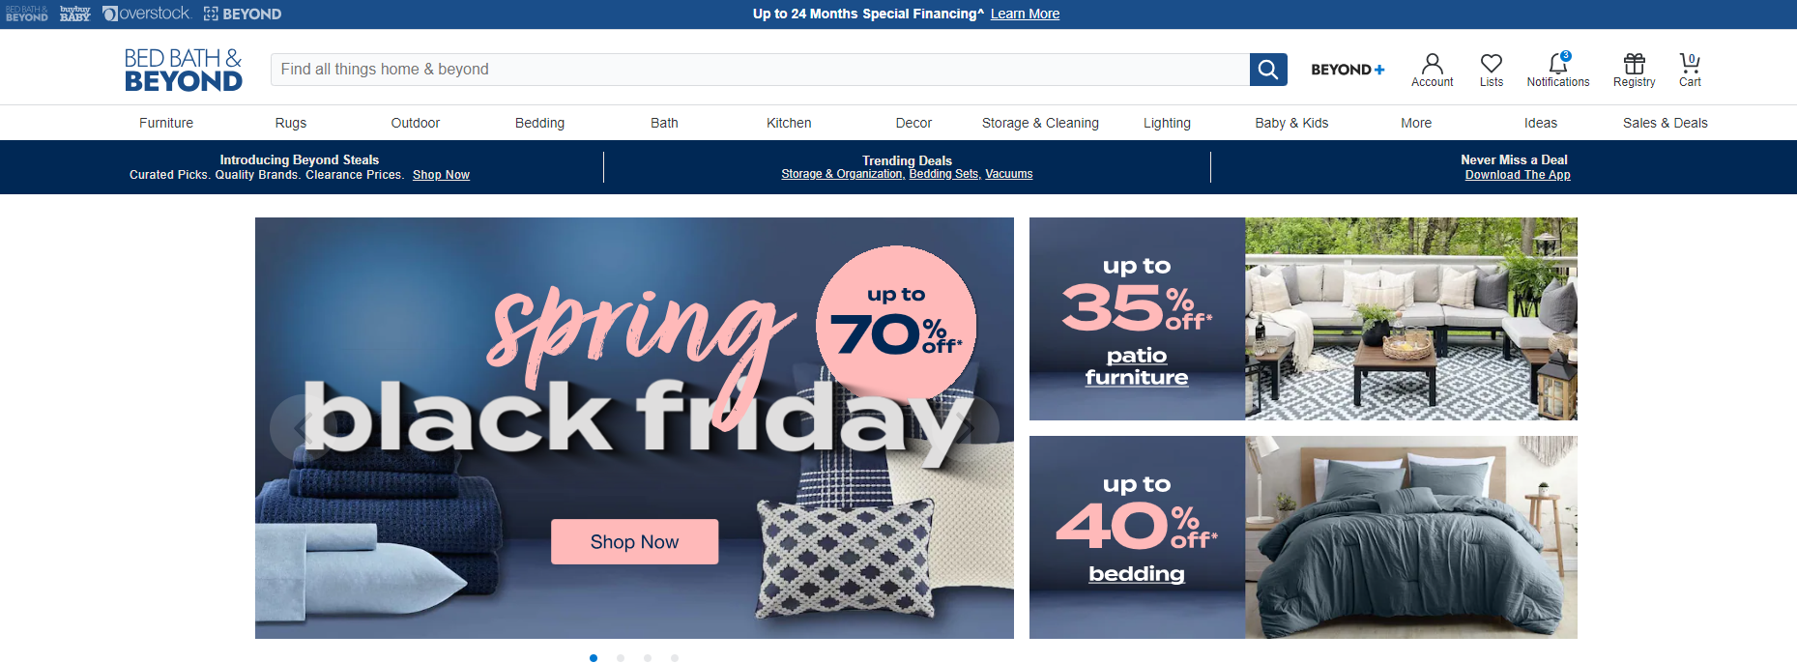Click the Download The App link
Image resolution: width=1797 pixels, height=663 pixels.
1518,175
